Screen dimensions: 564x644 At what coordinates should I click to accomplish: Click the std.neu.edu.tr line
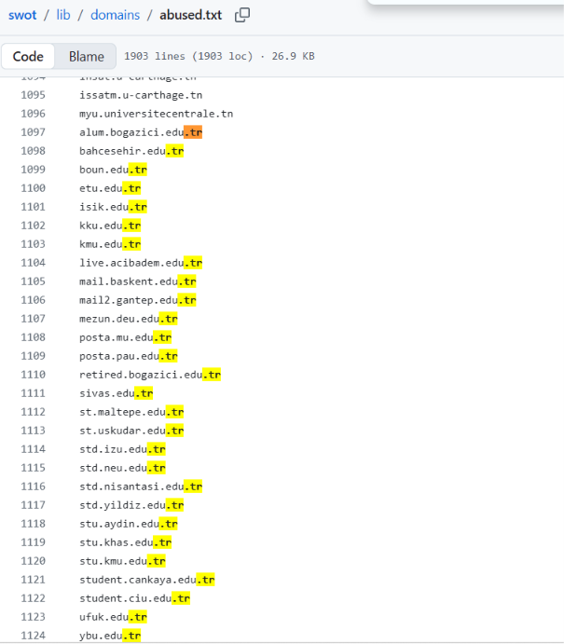coord(122,468)
